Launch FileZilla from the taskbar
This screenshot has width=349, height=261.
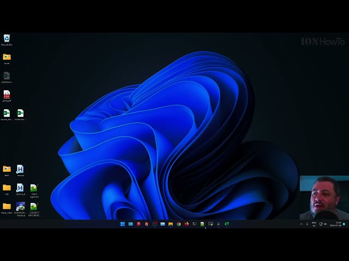(146, 224)
